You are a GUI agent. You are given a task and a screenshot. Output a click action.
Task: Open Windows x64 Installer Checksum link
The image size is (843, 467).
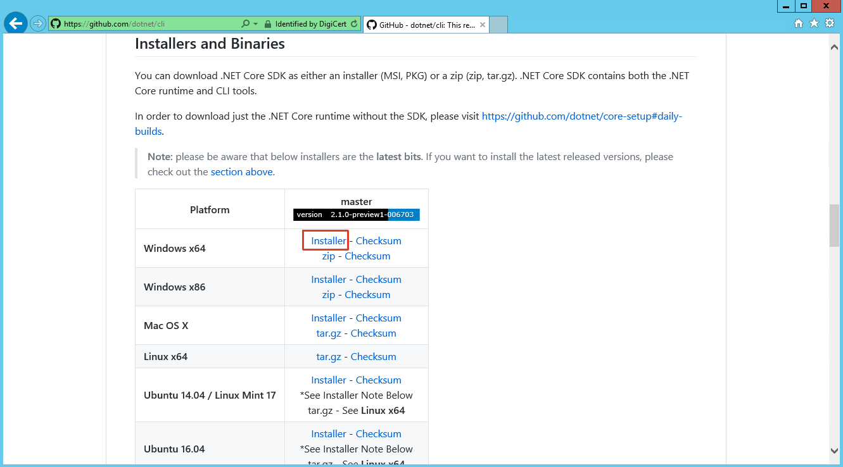coord(378,240)
